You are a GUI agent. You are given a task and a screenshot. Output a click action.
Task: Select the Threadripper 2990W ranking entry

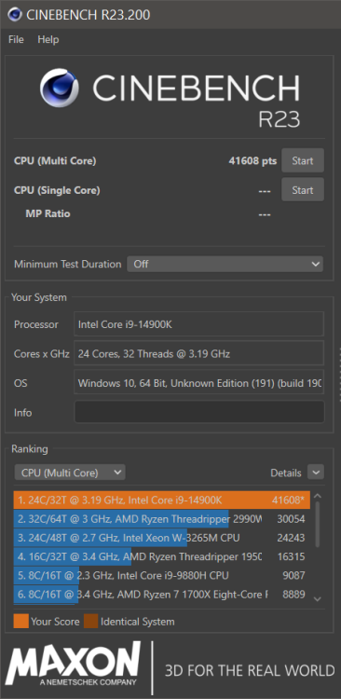162,519
